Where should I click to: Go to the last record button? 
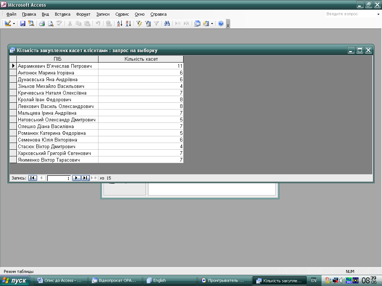click(x=85, y=178)
